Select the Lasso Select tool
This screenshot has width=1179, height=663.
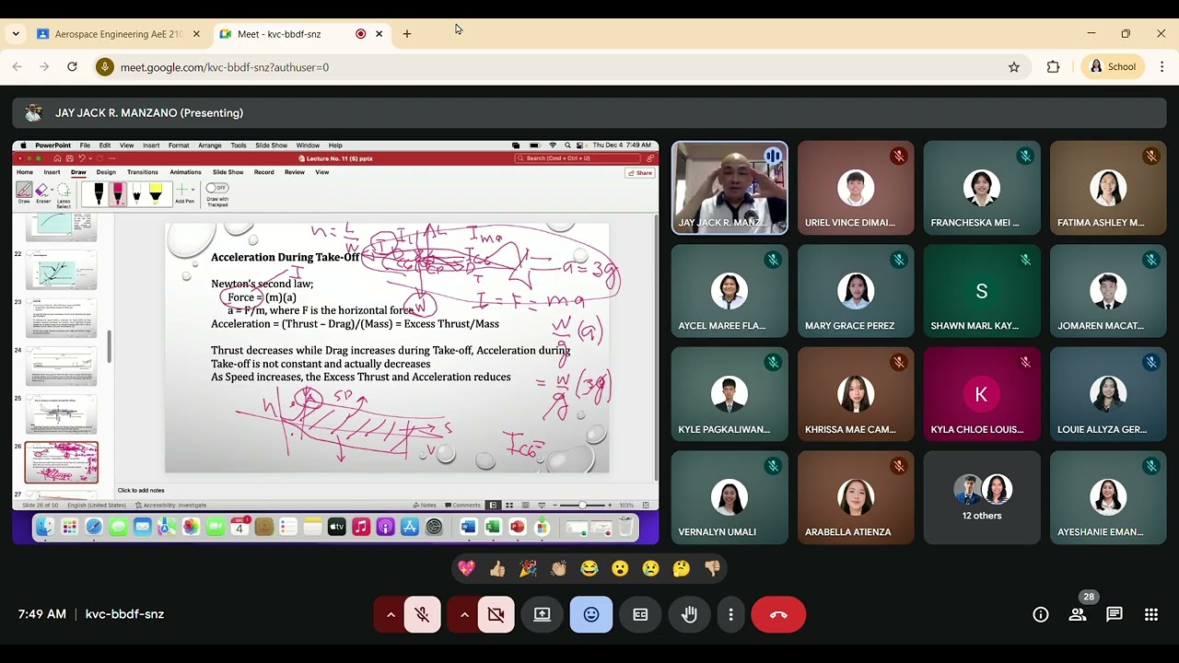pos(64,195)
